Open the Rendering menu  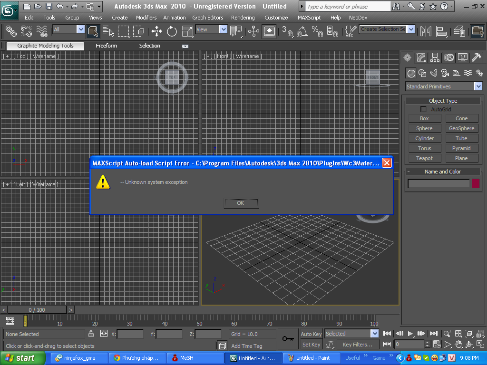click(243, 18)
